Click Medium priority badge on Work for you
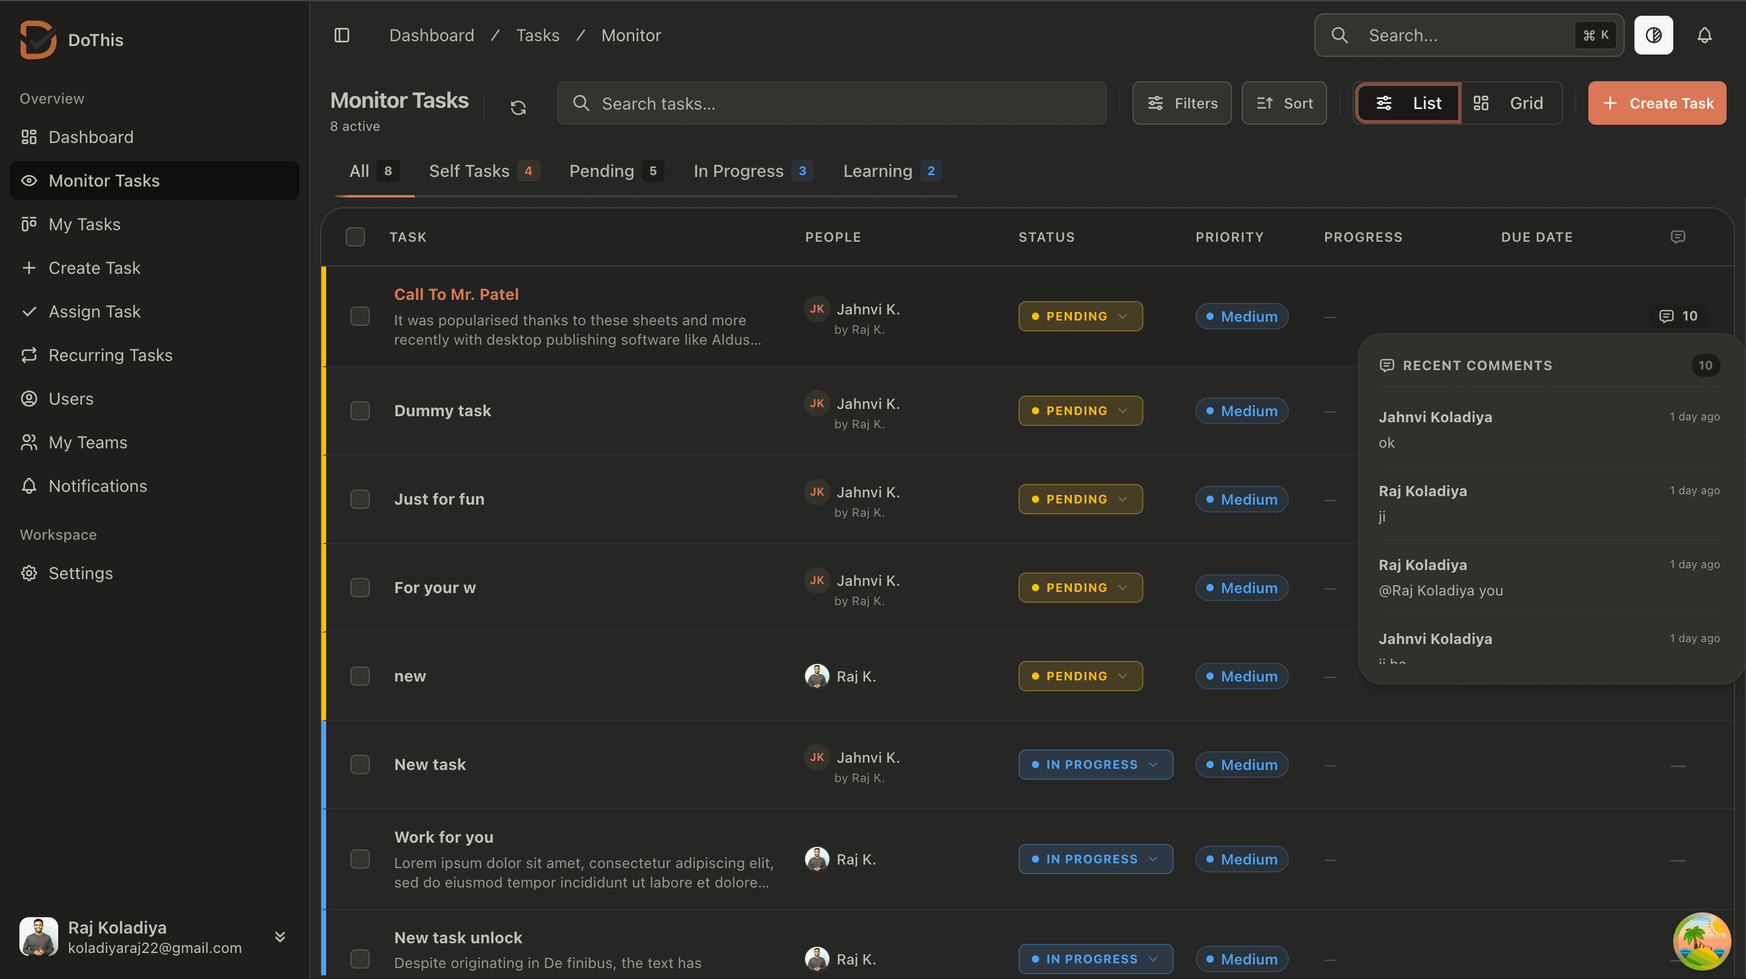1746x979 pixels. click(x=1242, y=859)
